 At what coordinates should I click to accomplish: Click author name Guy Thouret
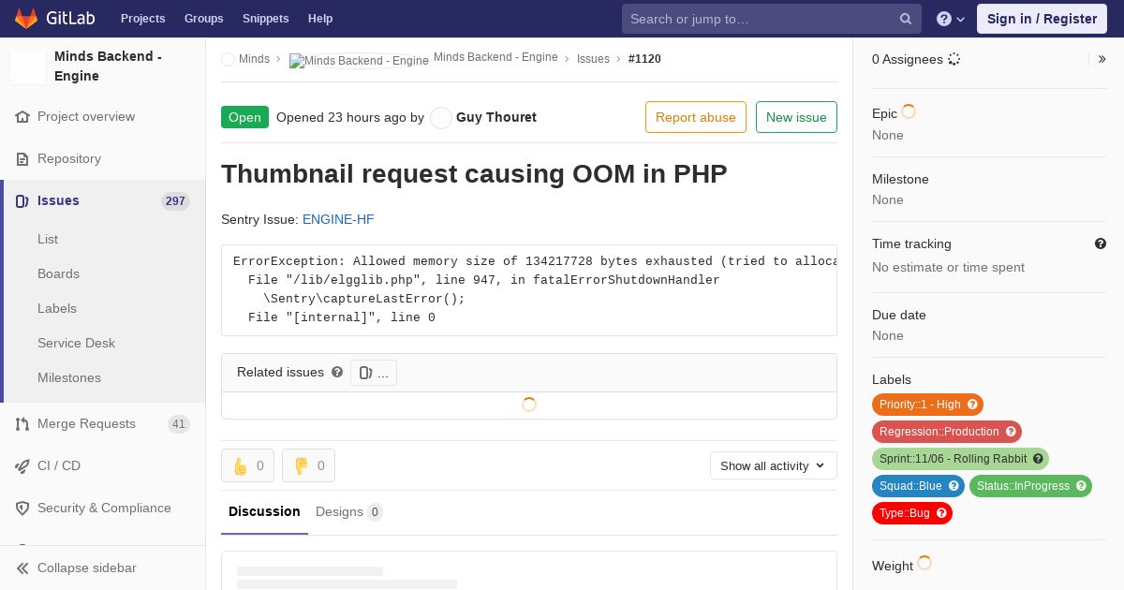496,117
